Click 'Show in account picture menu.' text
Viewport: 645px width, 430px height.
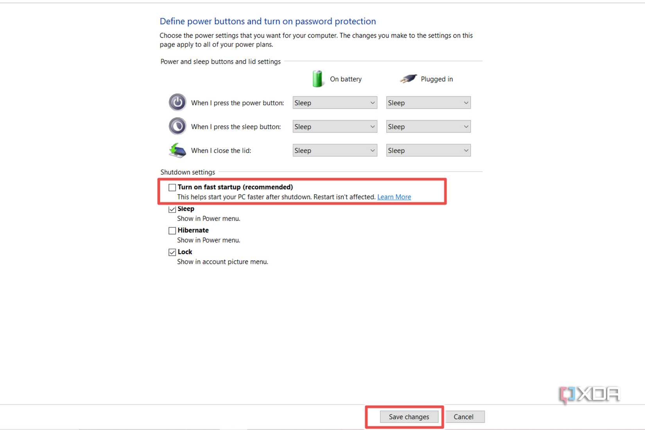pyautogui.click(x=222, y=262)
